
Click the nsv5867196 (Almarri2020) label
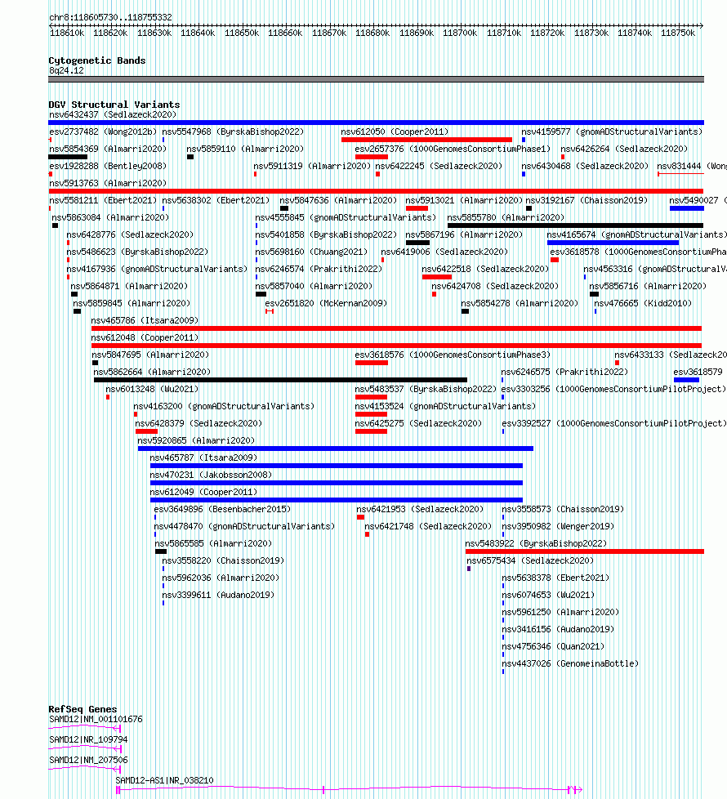click(464, 235)
